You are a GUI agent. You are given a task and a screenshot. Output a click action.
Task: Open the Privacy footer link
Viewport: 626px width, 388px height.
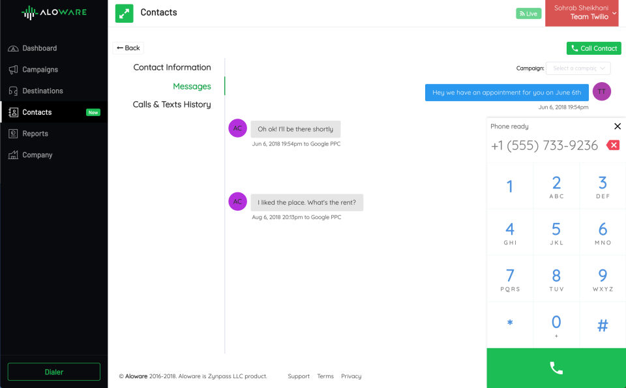pos(351,376)
